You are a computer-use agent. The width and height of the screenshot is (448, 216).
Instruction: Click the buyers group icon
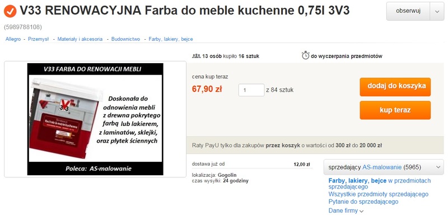[197, 56]
